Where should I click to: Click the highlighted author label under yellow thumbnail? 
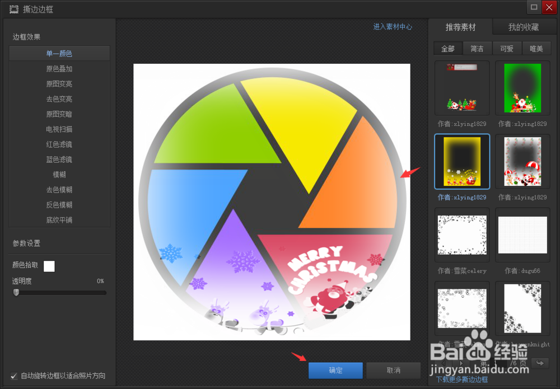pyautogui.click(x=462, y=198)
